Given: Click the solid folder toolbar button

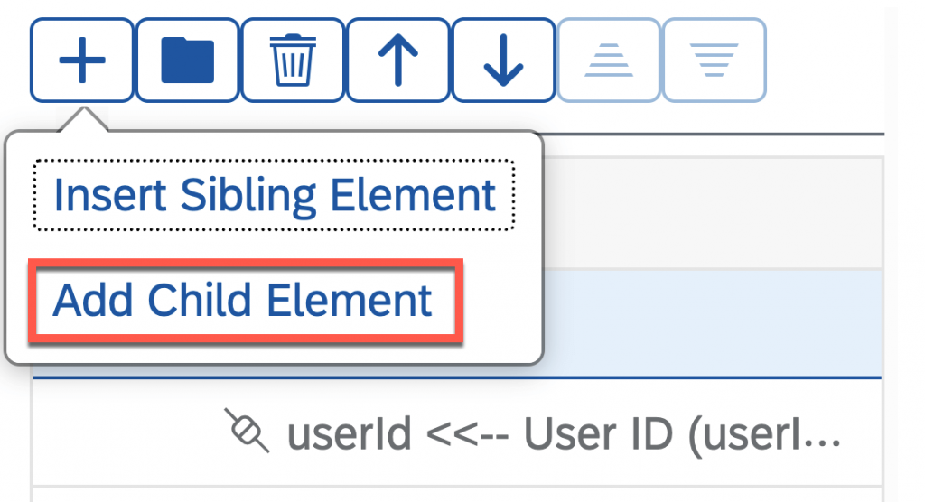Looking at the screenshot, I should coord(187,60).
